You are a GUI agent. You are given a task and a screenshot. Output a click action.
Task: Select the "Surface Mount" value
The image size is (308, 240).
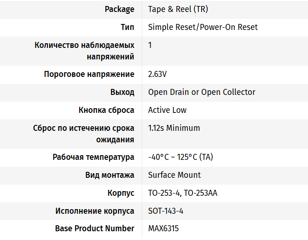174,175
